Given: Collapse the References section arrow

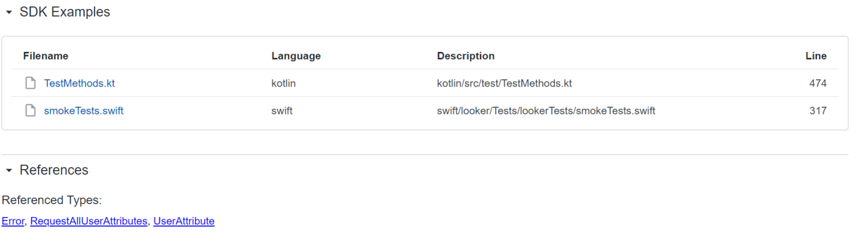Looking at the screenshot, I should [8, 170].
